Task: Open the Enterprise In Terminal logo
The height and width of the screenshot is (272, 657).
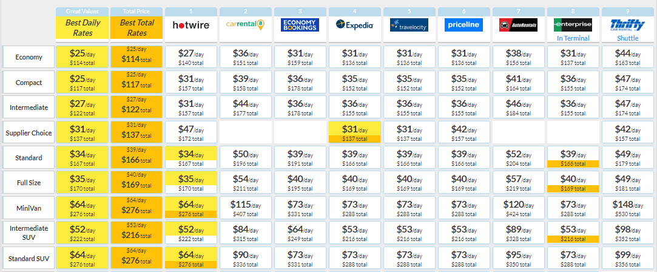Action: pos(573,25)
